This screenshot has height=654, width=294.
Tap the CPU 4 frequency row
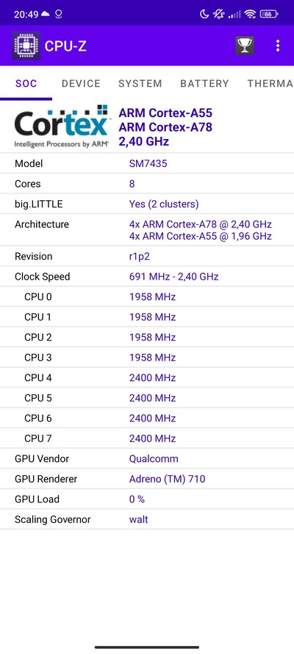click(147, 378)
